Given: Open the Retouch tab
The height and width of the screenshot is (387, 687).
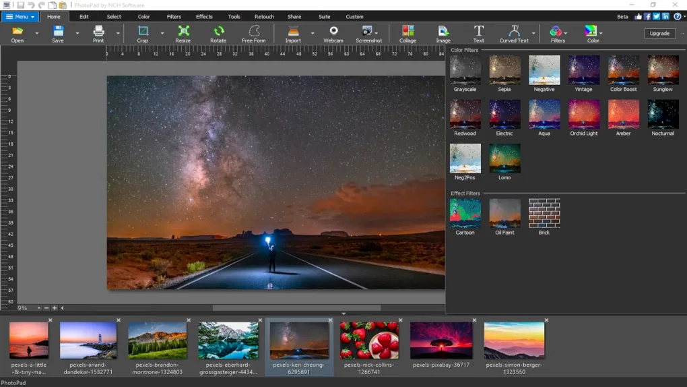Looking at the screenshot, I should 264,17.
